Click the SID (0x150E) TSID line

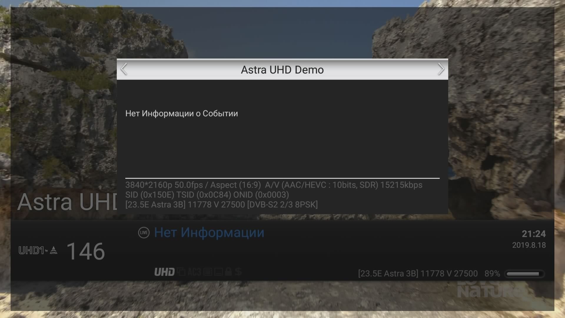207,195
